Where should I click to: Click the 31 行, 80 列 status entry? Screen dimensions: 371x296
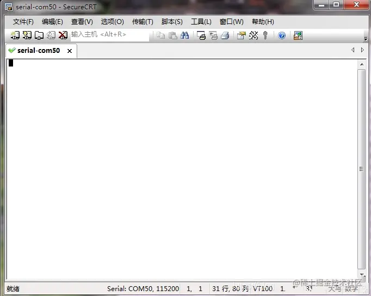coord(230,289)
